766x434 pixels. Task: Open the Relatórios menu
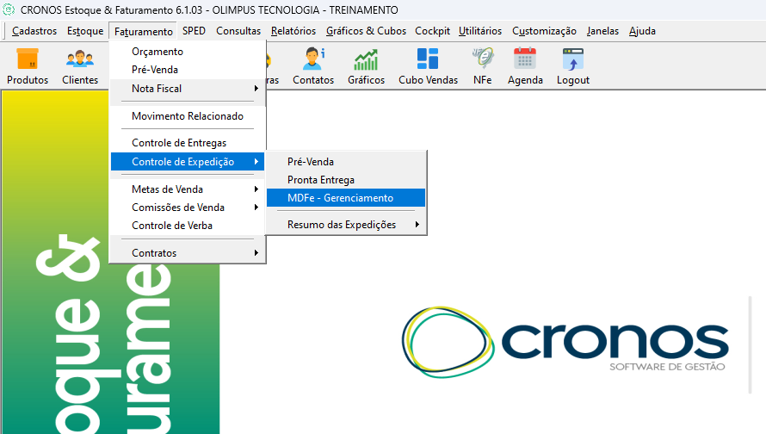click(293, 31)
